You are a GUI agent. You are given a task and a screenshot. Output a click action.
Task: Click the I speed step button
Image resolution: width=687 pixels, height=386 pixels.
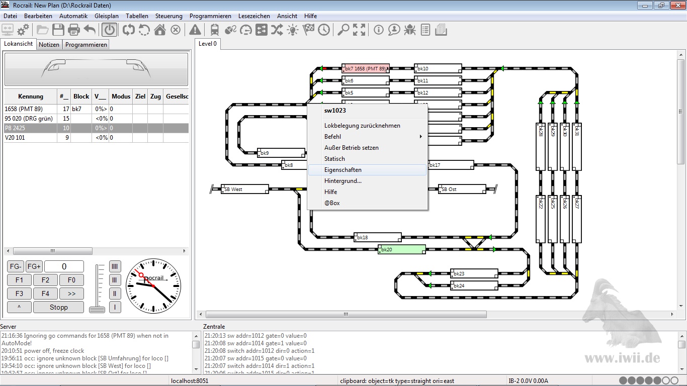click(115, 307)
